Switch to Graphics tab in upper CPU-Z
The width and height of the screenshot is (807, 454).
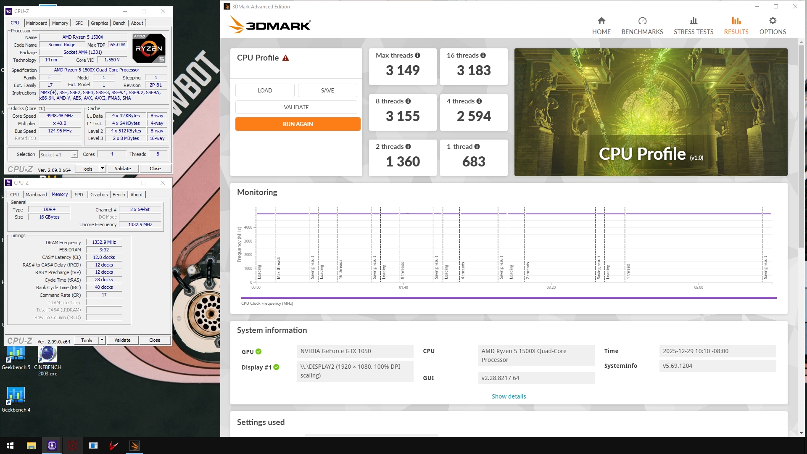point(100,23)
